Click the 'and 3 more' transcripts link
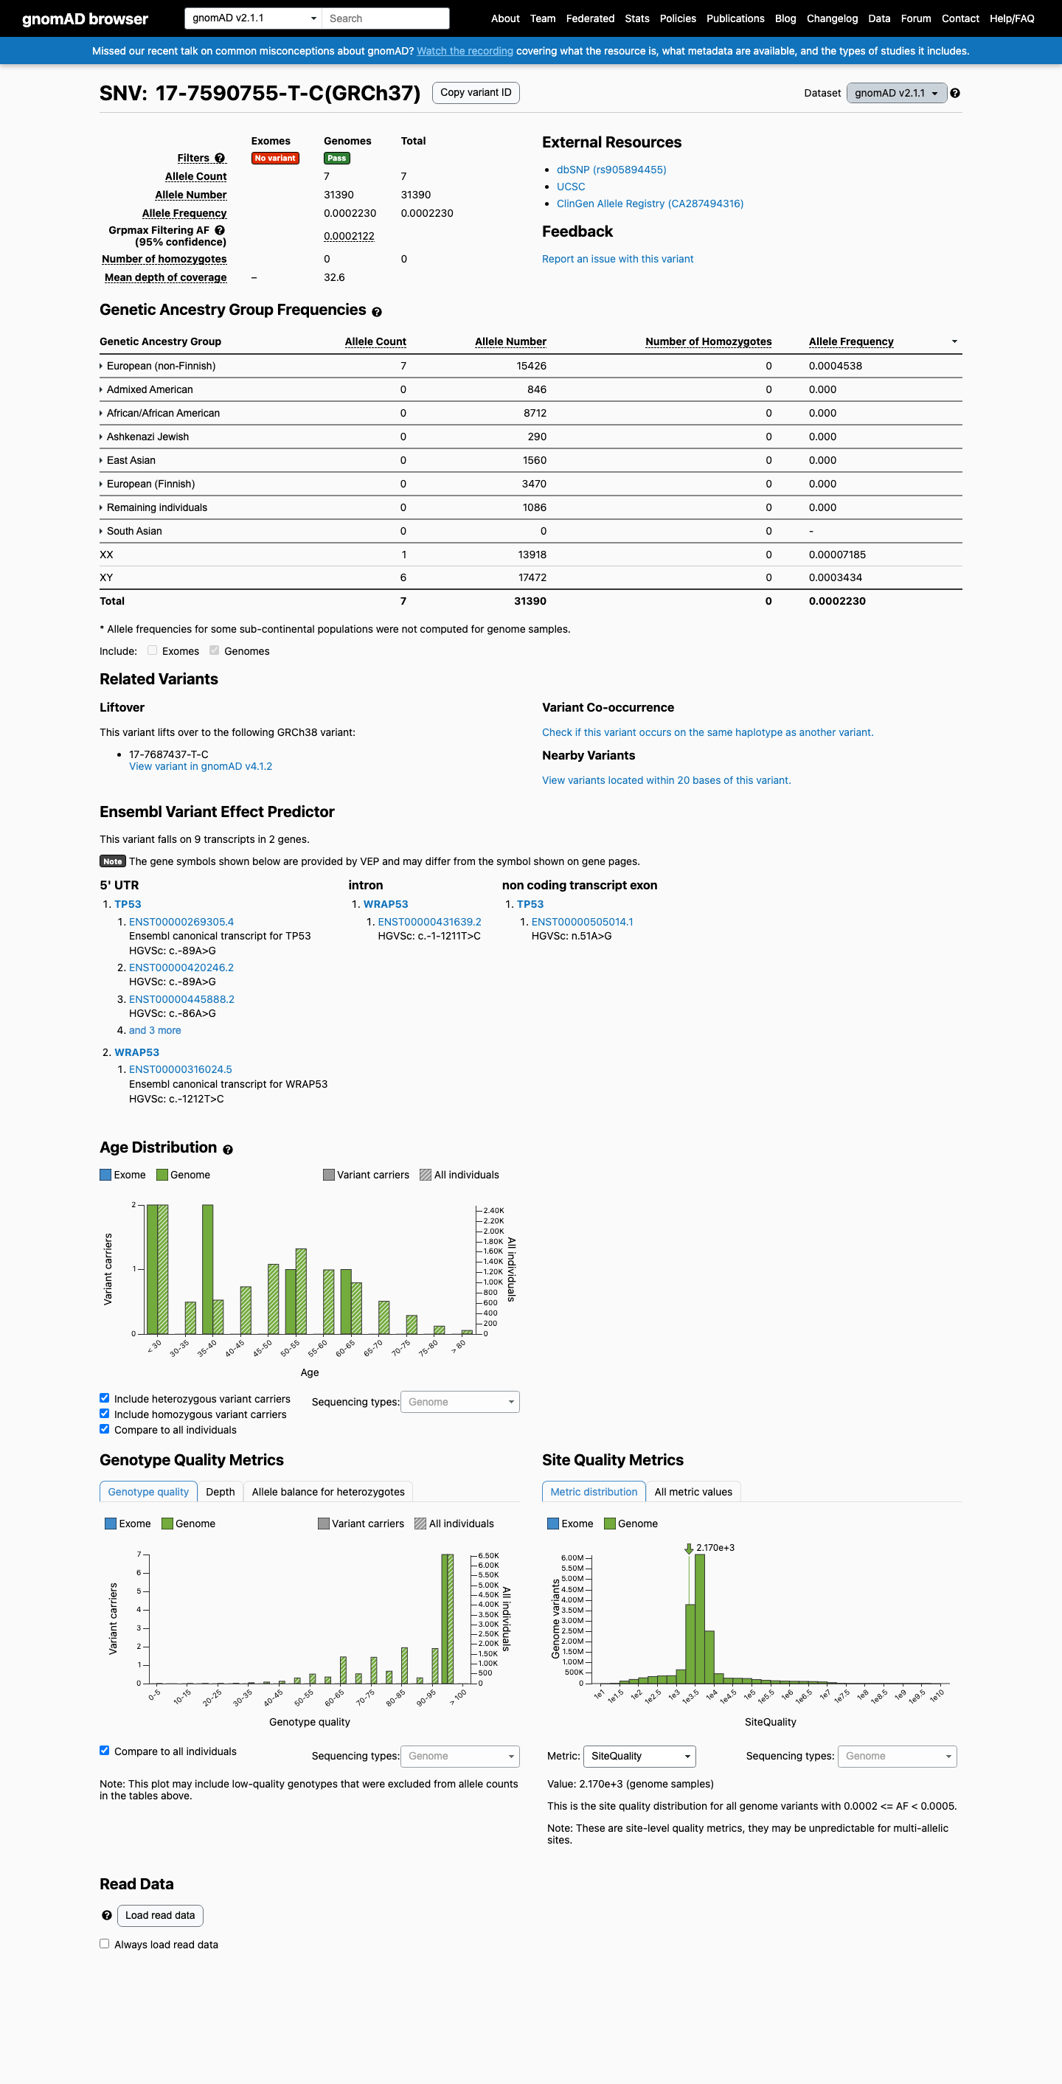 (154, 1030)
